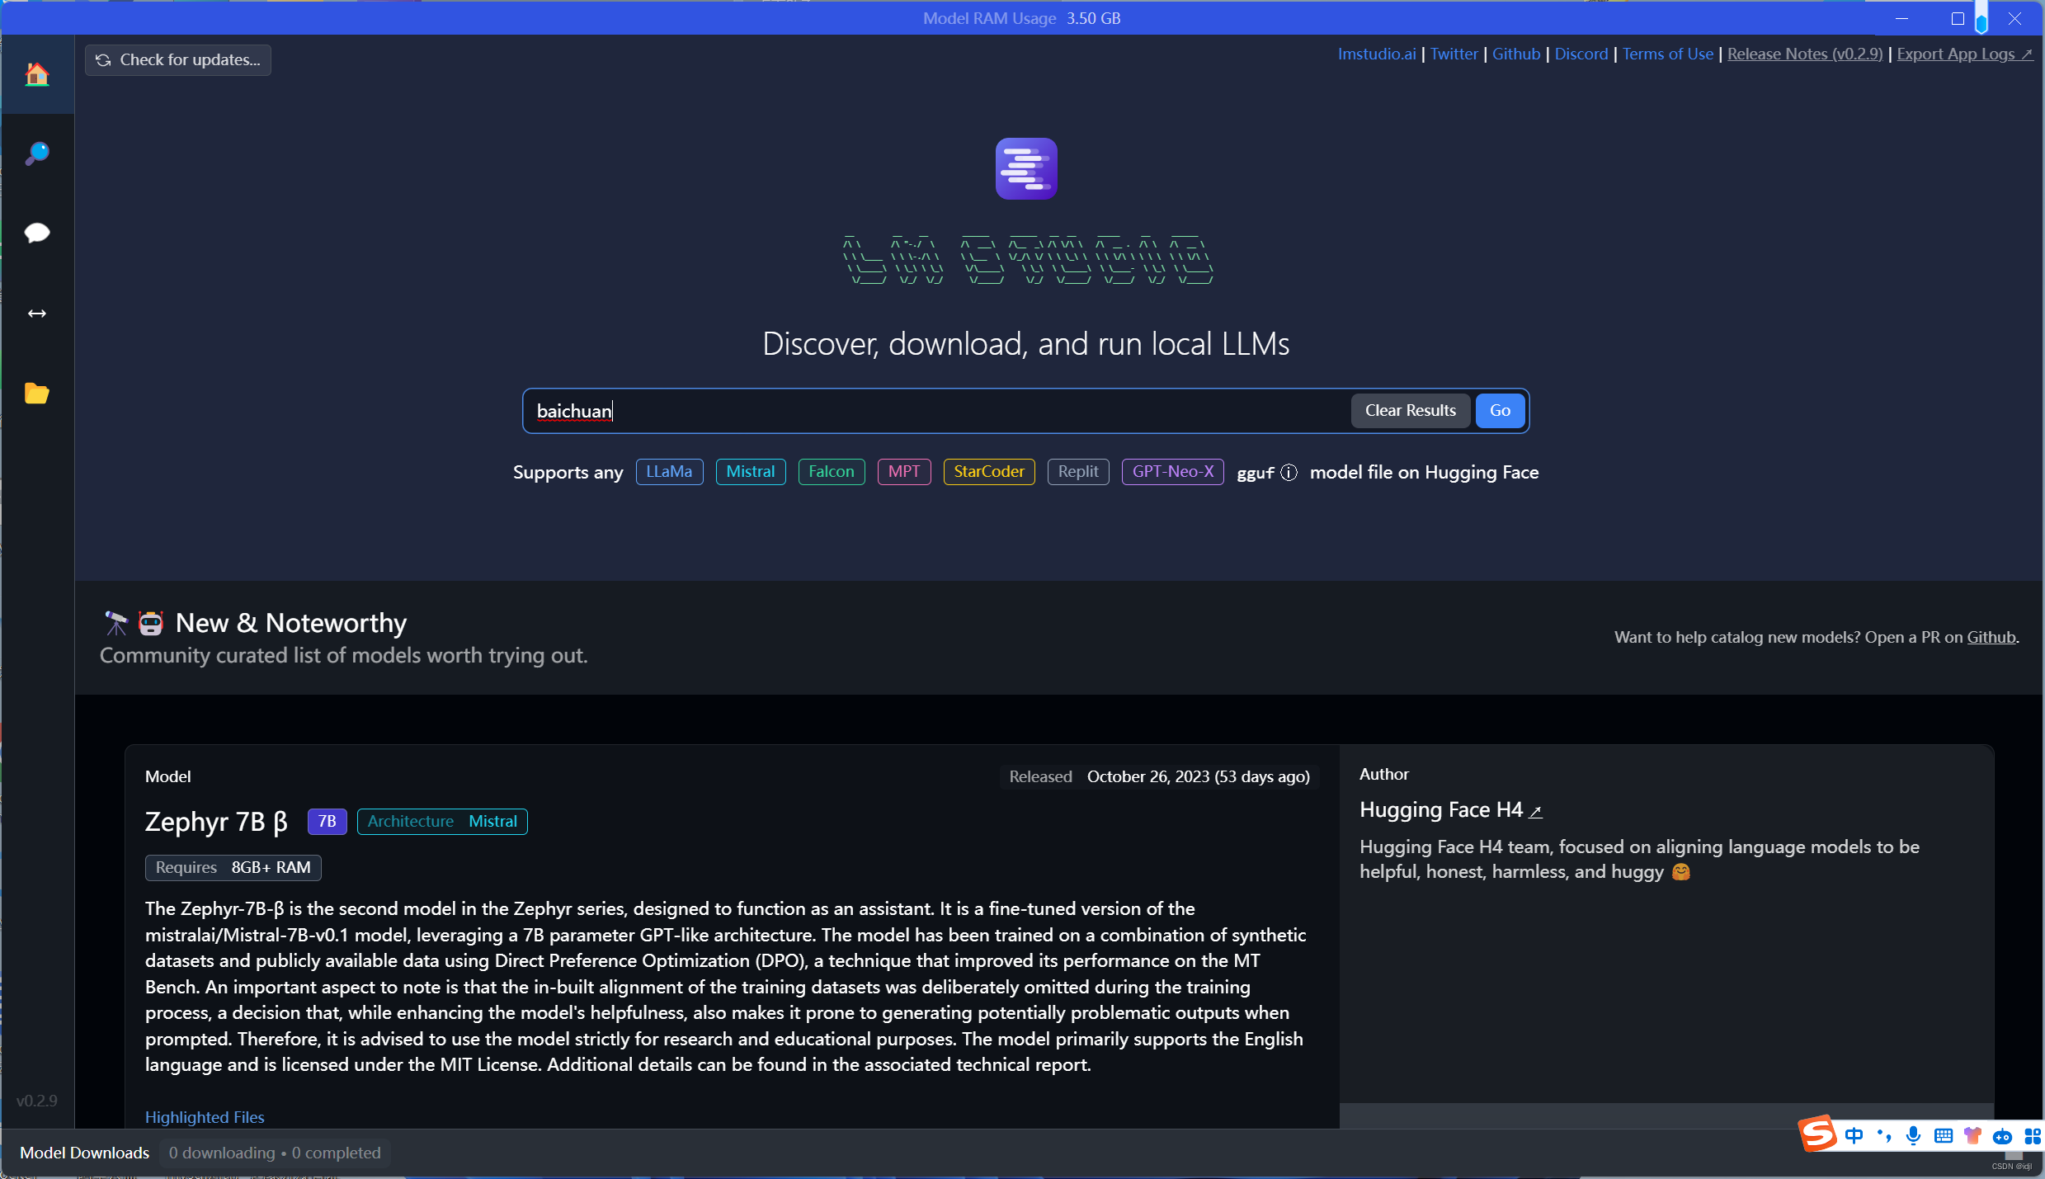
Task: Open Release Notes (v0.2.9) link
Action: click(x=1805, y=54)
